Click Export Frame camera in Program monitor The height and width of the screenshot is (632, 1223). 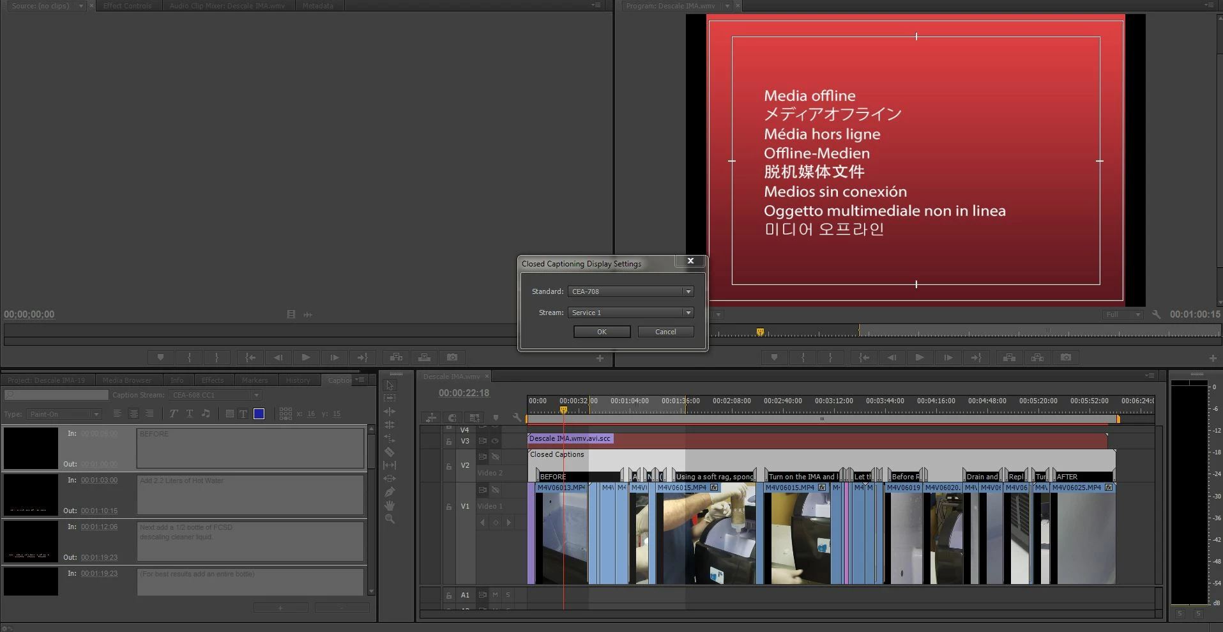tap(1066, 357)
